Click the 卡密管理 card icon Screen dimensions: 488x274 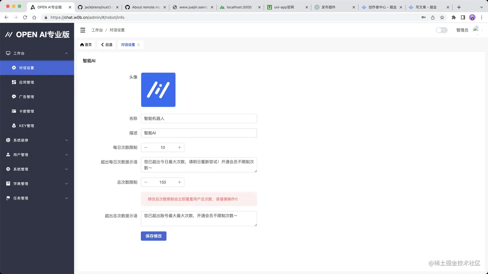[x=13, y=111]
